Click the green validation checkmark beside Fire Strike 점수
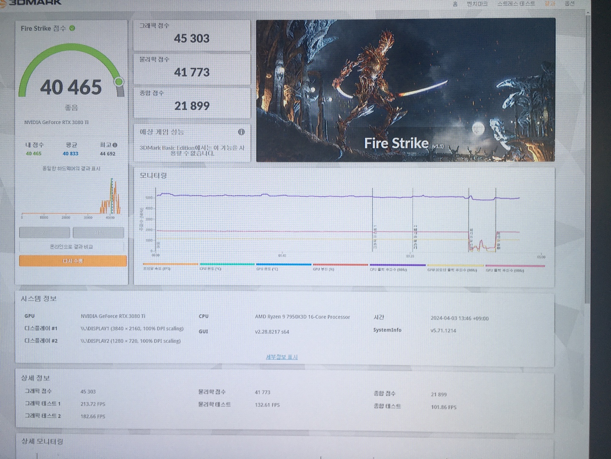Image resolution: width=611 pixels, height=459 pixels. pyautogui.click(x=72, y=28)
